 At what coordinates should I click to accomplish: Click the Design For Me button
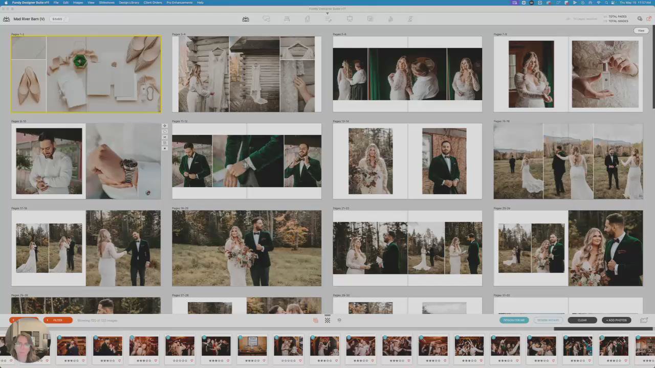click(514, 320)
